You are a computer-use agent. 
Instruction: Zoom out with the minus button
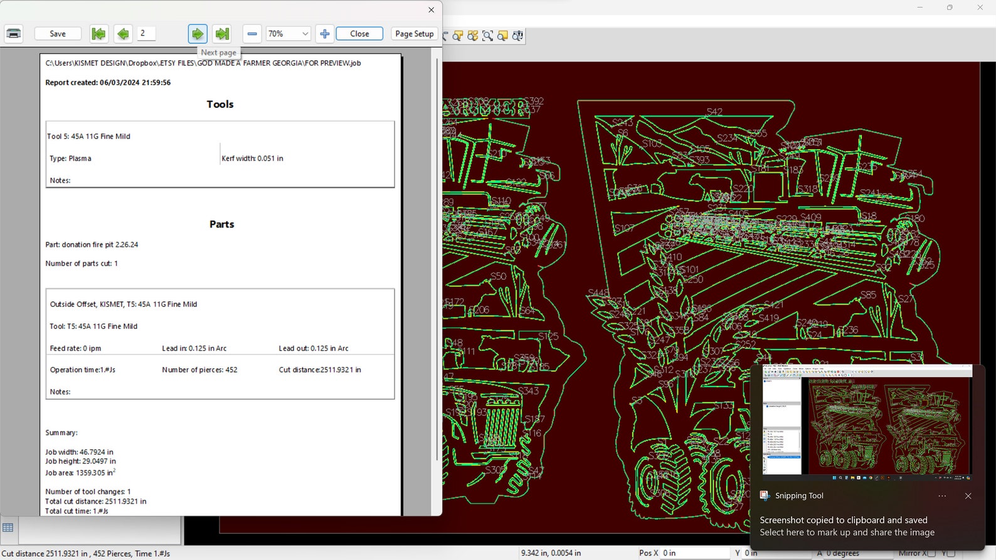coord(252,34)
